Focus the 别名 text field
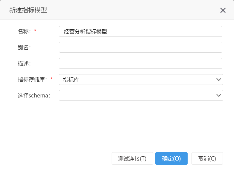This screenshot has width=234, height=171. click(141, 47)
